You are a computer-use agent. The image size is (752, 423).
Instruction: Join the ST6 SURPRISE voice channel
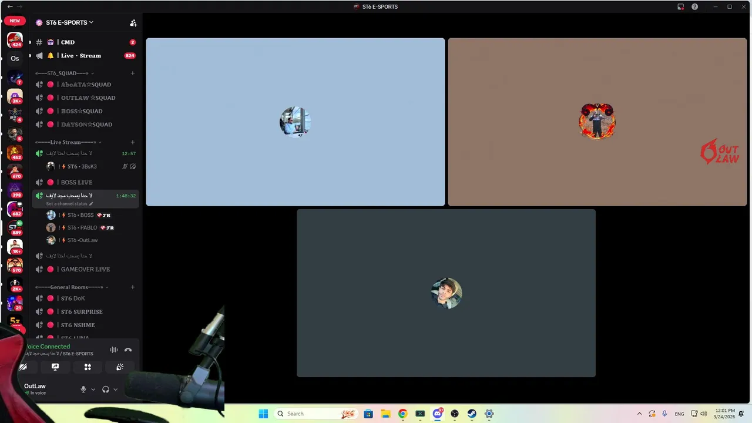click(85, 312)
